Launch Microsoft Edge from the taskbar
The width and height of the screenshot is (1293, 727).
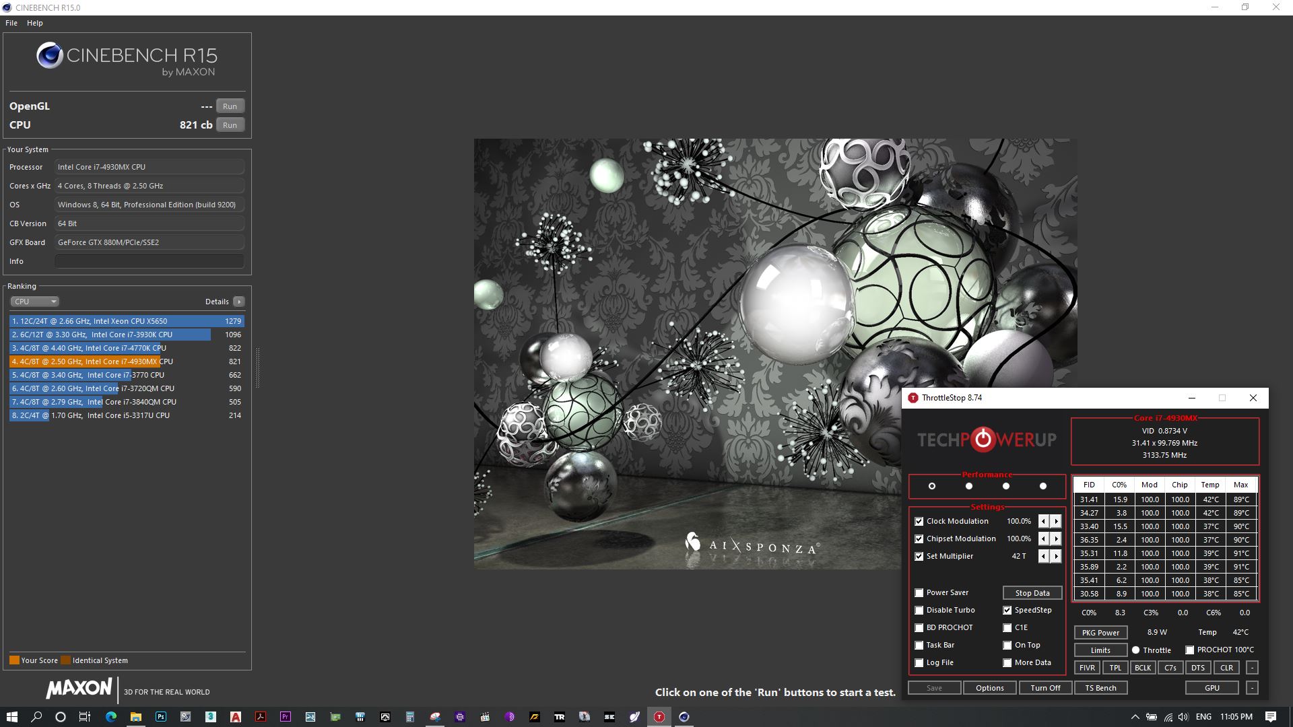111,717
